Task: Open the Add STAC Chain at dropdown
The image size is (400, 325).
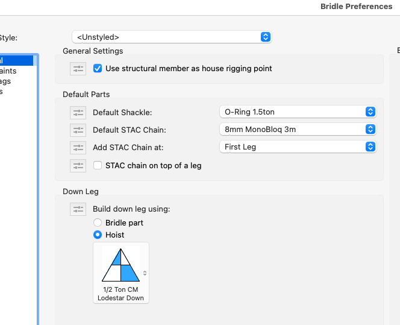Action: click(x=298, y=147)
